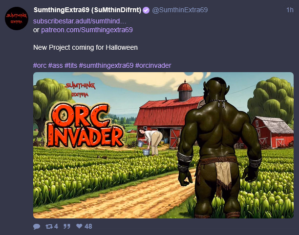Image resolution: width=299 pixels, height=235 pixels.
Task: Click the like count of 48
Action: [88, 226]
